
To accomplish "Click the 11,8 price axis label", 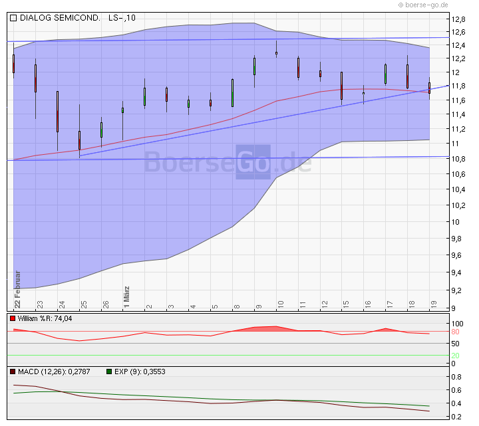I will click(x=458, y=86).
